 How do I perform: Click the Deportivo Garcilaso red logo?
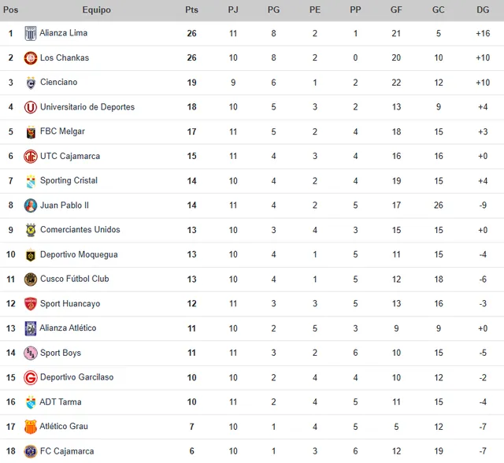point(31,377)
